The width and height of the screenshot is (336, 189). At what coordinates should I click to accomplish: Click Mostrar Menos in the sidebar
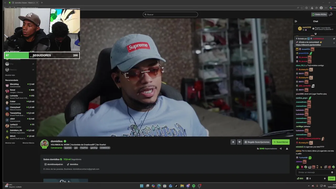click(28, 143)
